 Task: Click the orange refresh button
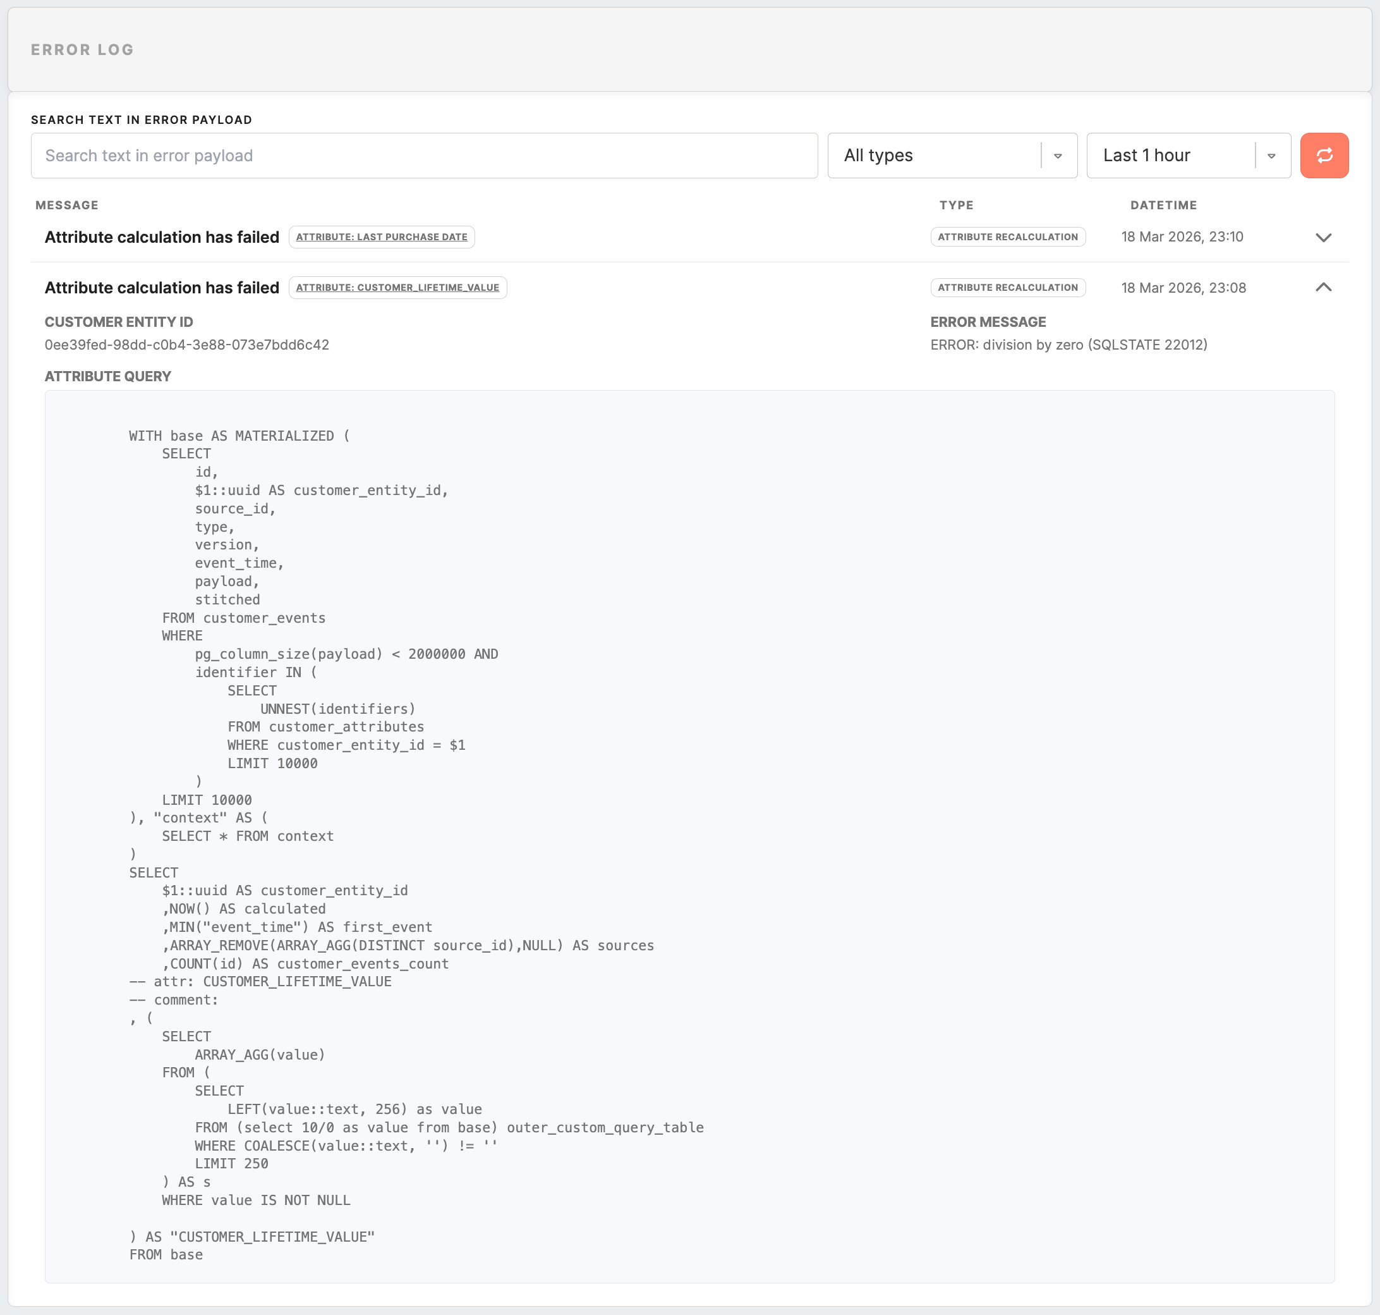pos(1323,156)
